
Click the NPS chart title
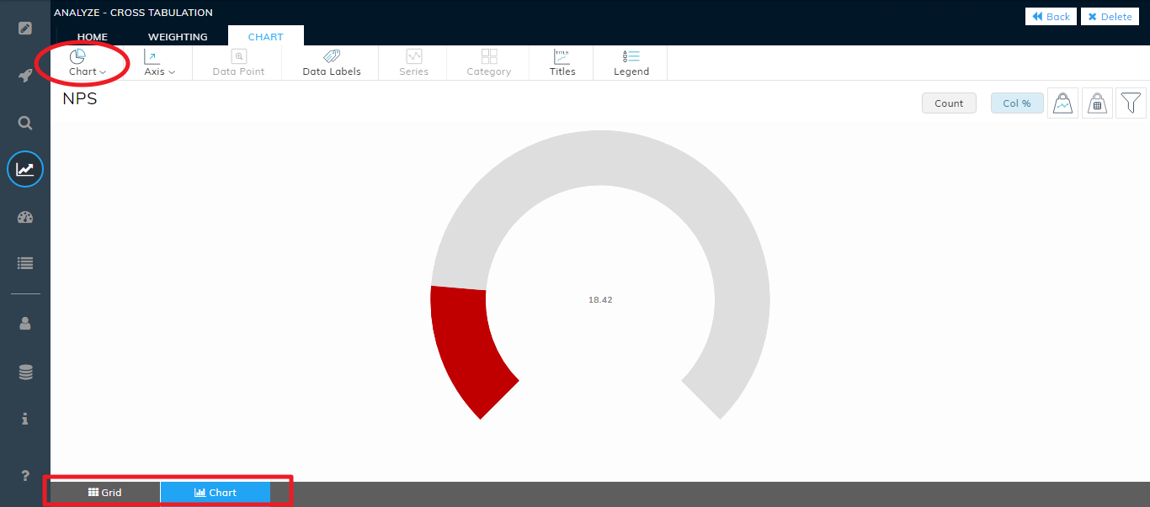80,99
